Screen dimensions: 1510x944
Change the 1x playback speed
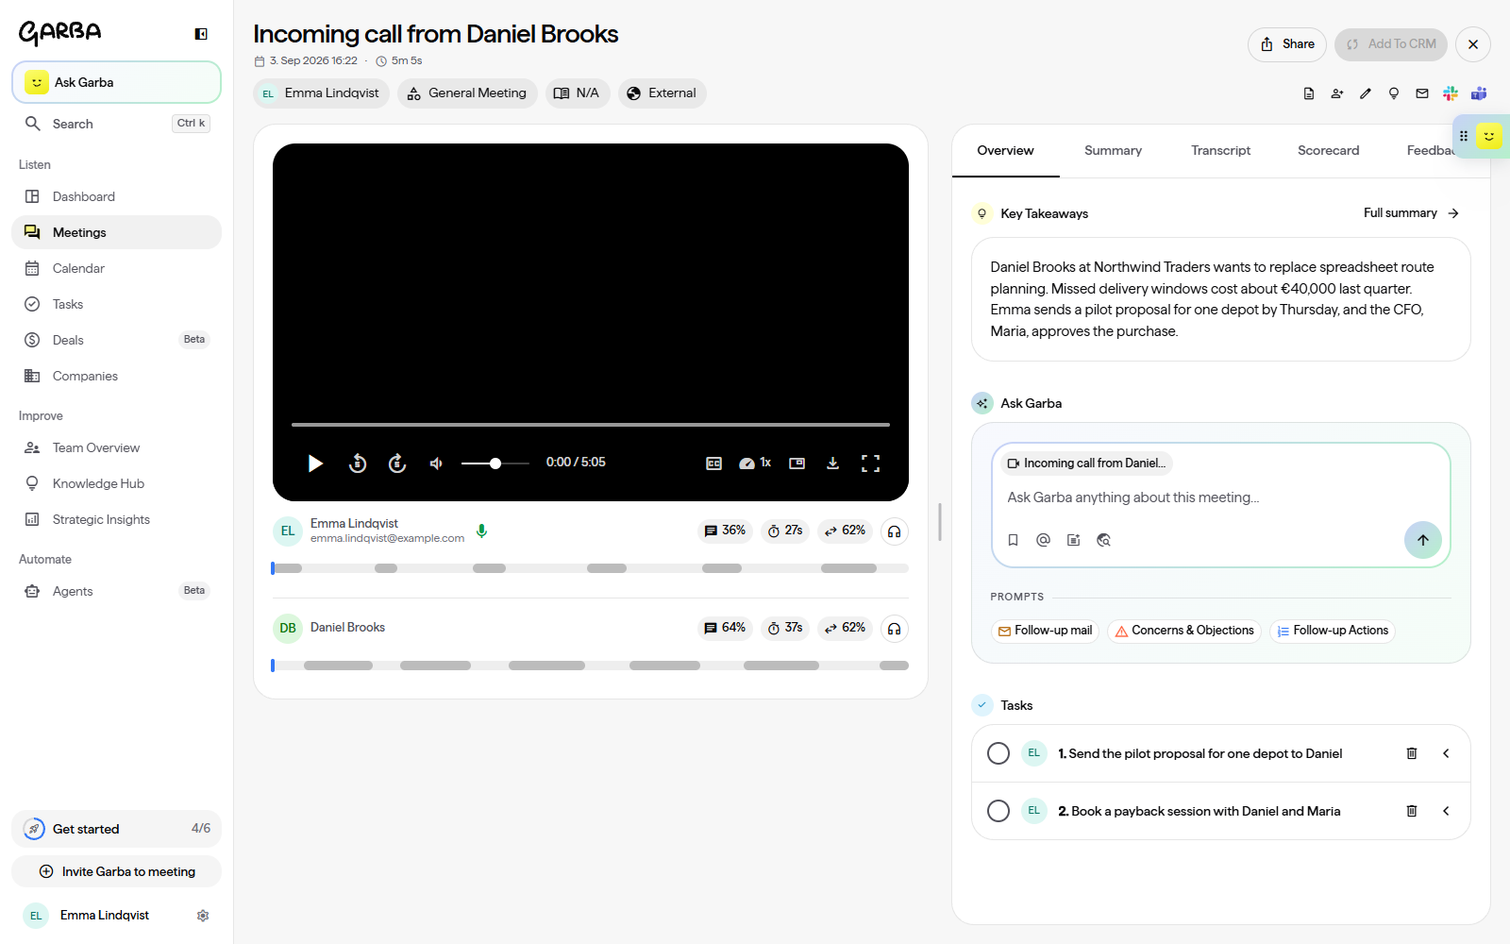coord(755,464)
